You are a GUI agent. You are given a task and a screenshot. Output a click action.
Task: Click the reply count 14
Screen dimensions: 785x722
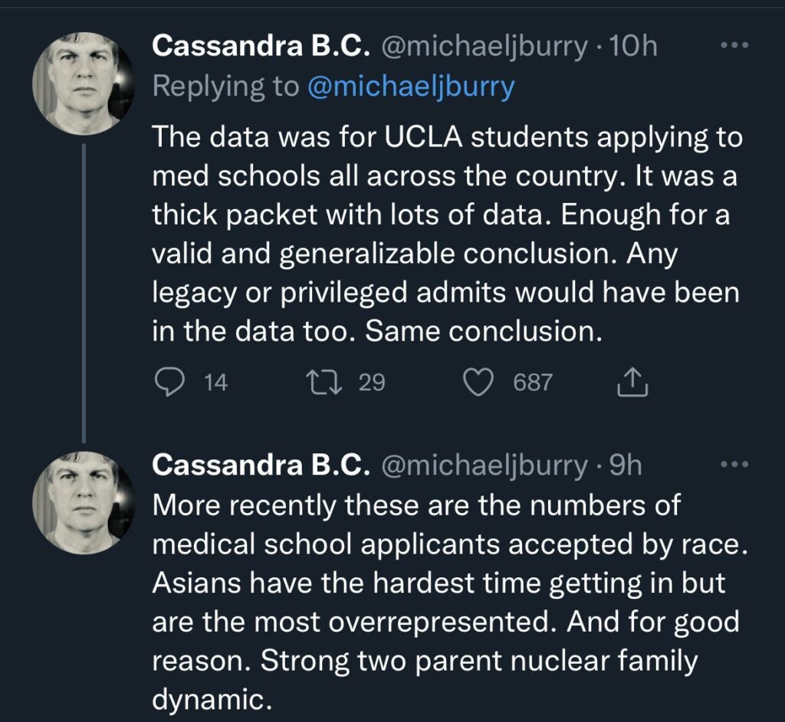click(x=216, y=382)
